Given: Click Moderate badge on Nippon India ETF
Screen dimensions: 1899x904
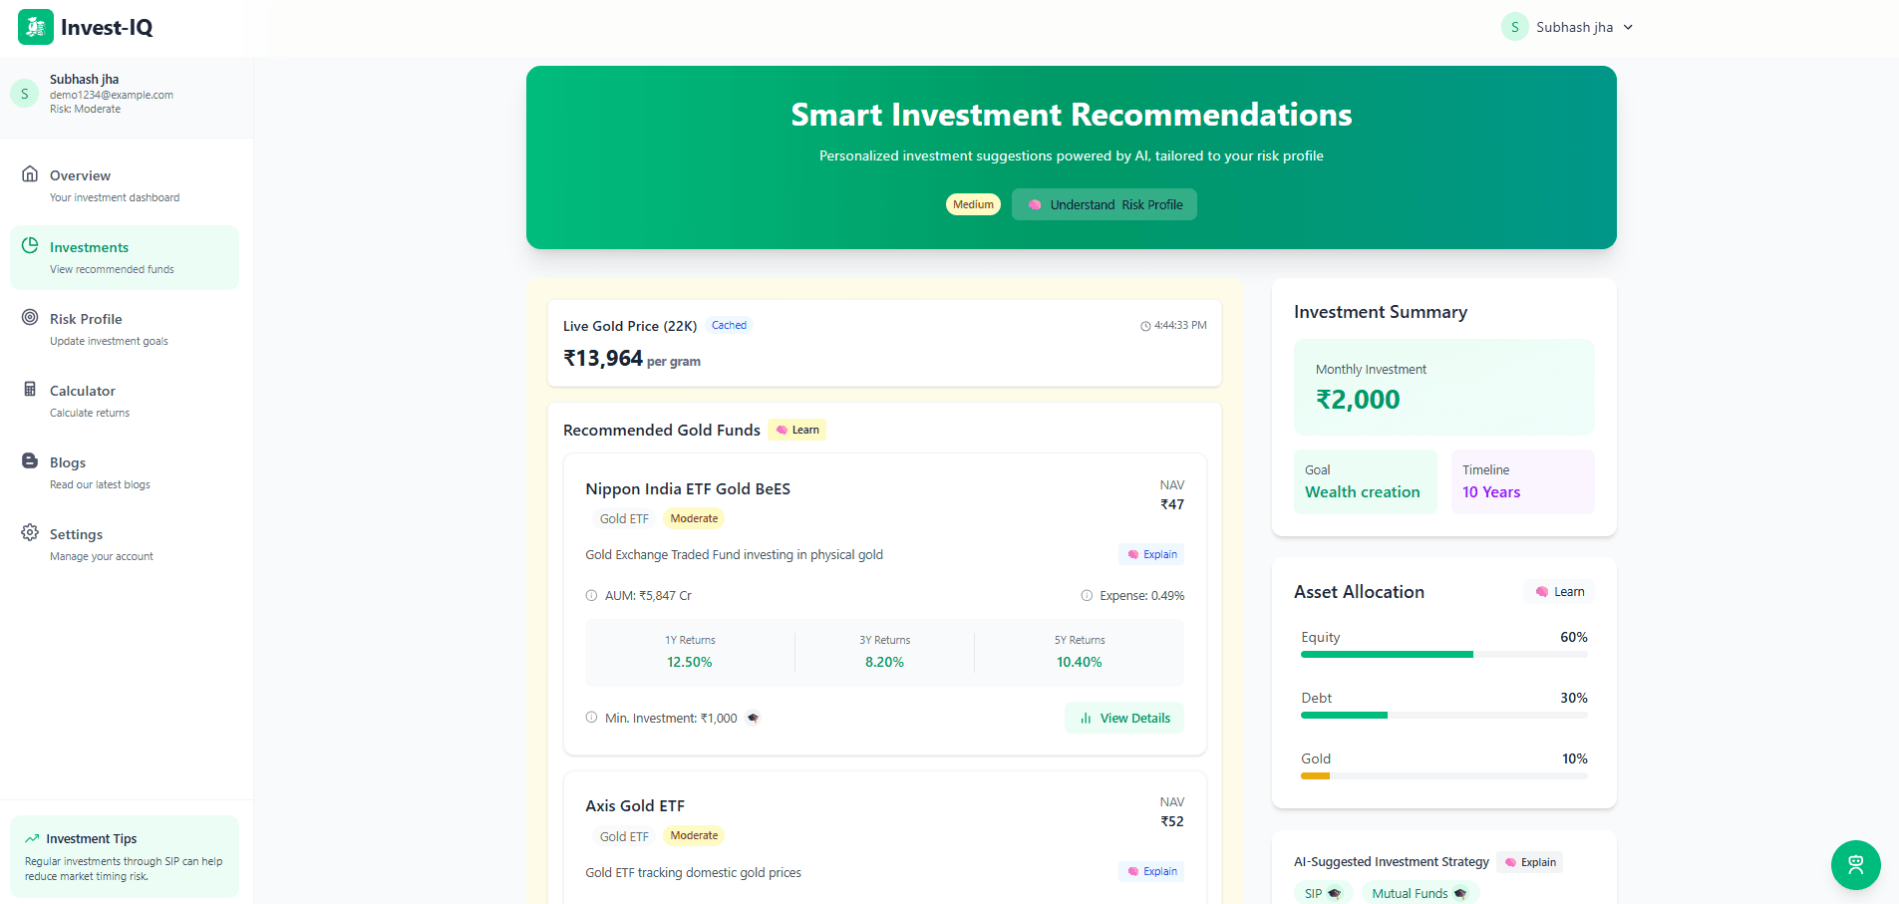Looking at the screenshot, I should tap(694, 518).
